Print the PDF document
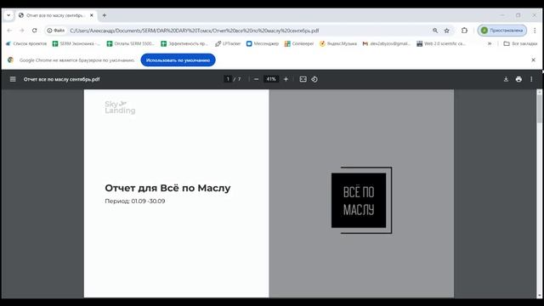The width and height of the screenshot is (544, 306). (518, 79)
